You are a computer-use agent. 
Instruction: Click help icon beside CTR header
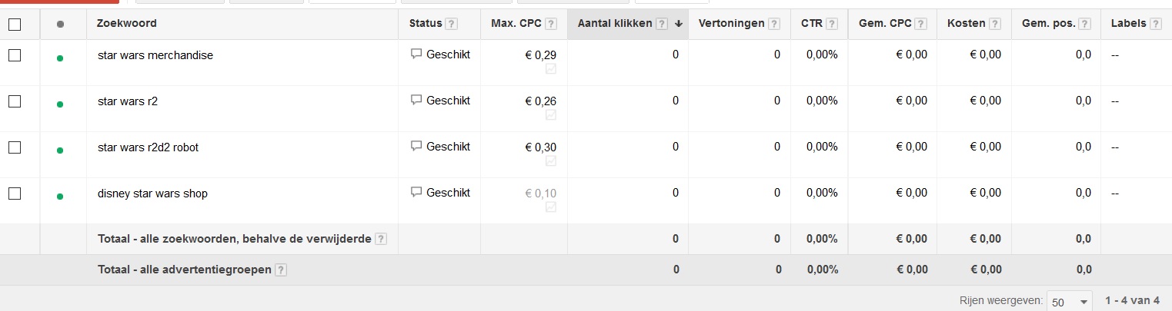[832, 24]
